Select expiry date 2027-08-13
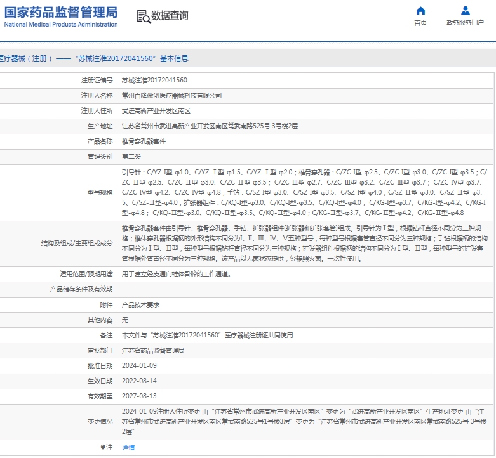This screenshot has width=496, height=458. click(x=139, y=396)
